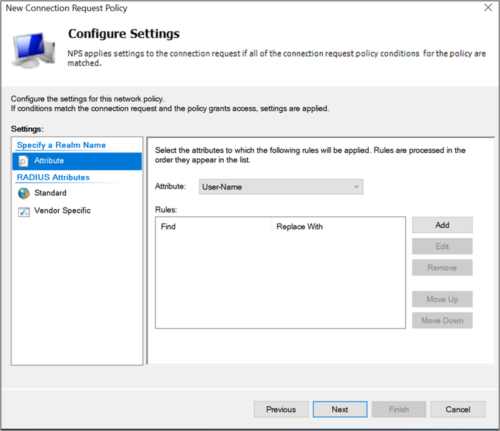Click the magnifier icon beside Attribute

click(23, 161)
